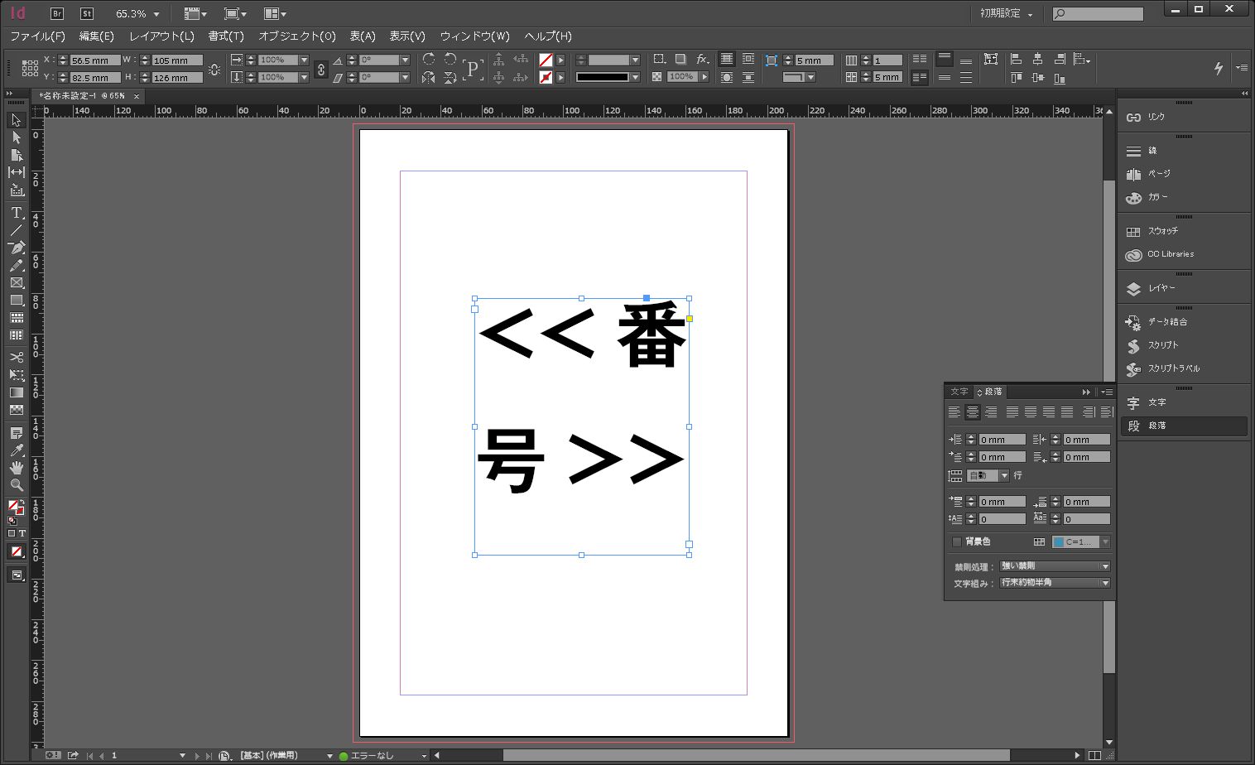Image resolution: width=1255 pixels, height=765 pixels.
Task: Set paragraph align left in 段落 panel
Action: [954, 412]
